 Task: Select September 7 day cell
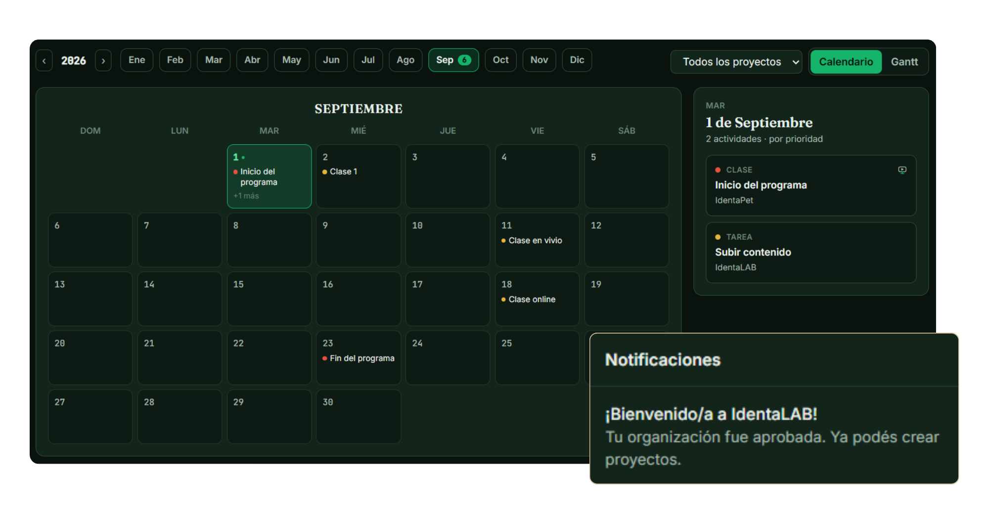pos(180,240)
